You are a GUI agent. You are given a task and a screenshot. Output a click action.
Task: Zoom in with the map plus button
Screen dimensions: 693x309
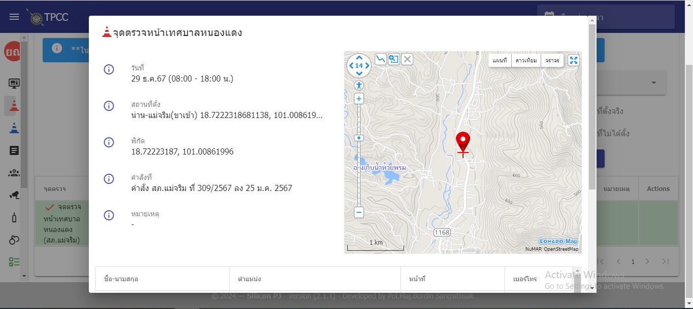coord(359,99)
